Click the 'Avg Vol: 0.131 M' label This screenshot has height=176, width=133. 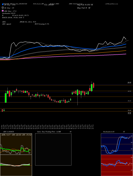(x=85, y=5)
